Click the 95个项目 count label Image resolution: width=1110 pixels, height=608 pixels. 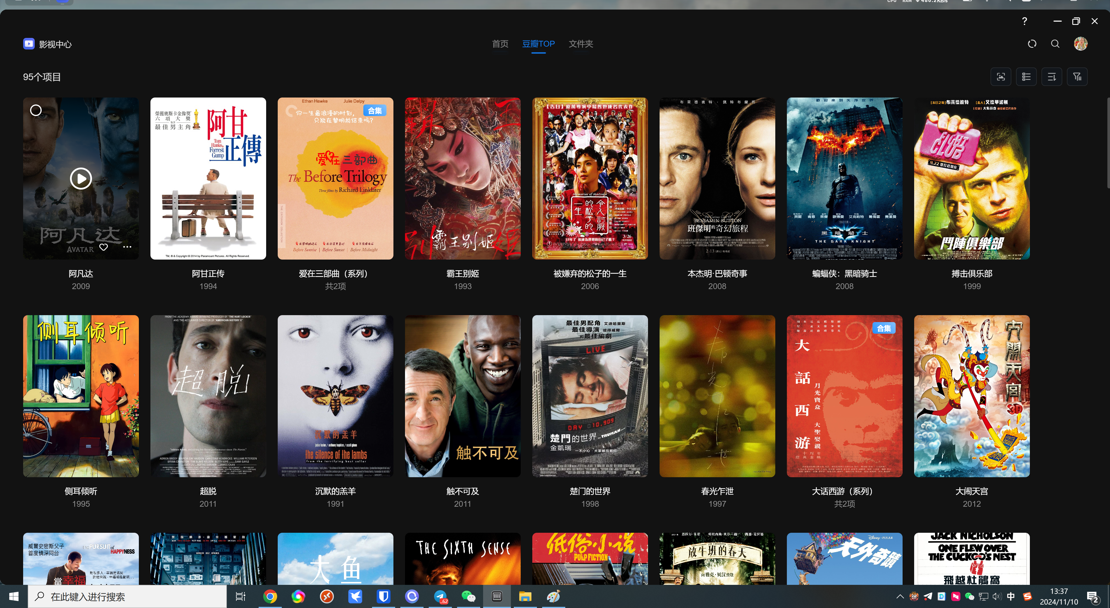click(x=42, y=77)
